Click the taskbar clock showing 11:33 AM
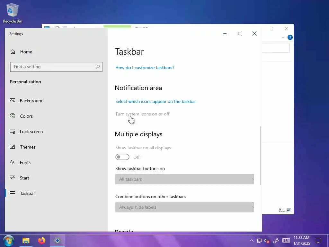This screenshot has height=247, width=329. coord(301,241)
